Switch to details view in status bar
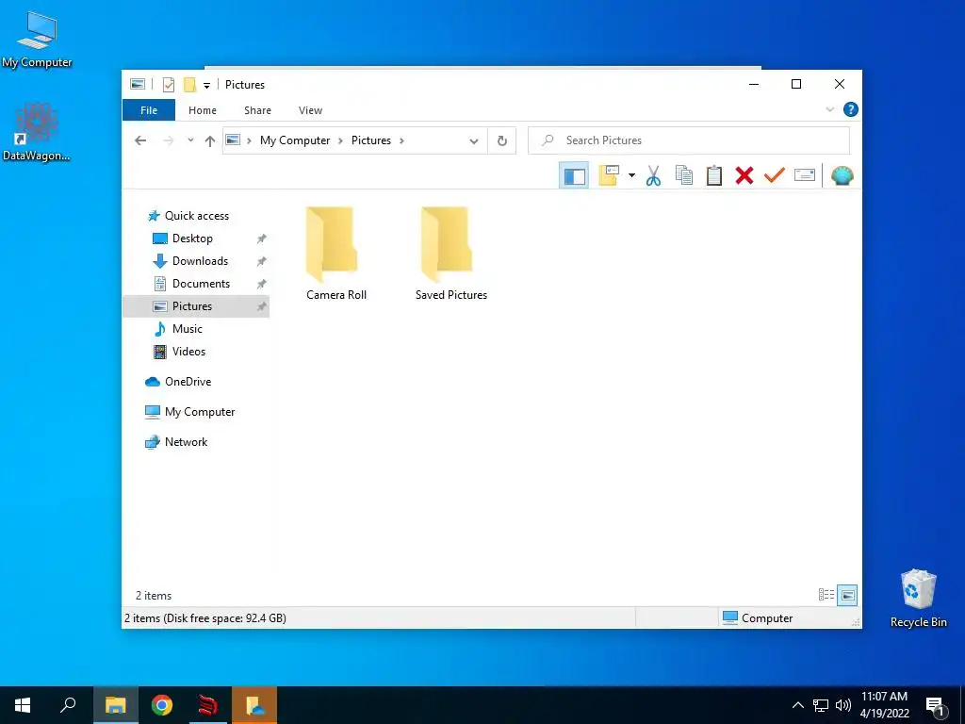The height and width of the screenshot is (724, 965). point(826,595)
